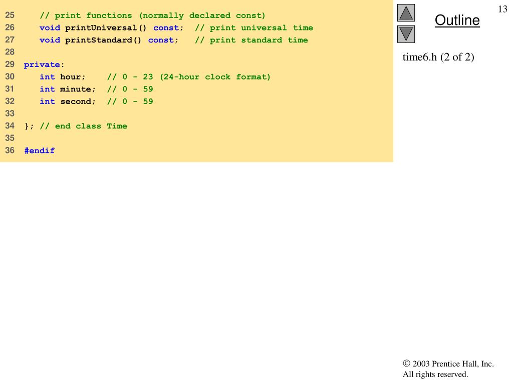Select the 'private' keyword on line 29
The height and width of the screenshot is (384, 513).
(42, 64)
